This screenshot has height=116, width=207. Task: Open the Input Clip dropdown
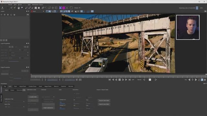[x=15, y=107]
